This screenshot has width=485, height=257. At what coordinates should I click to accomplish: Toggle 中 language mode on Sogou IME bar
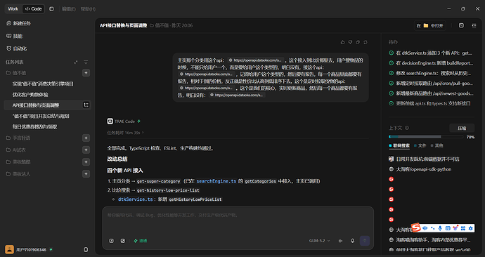425,228
